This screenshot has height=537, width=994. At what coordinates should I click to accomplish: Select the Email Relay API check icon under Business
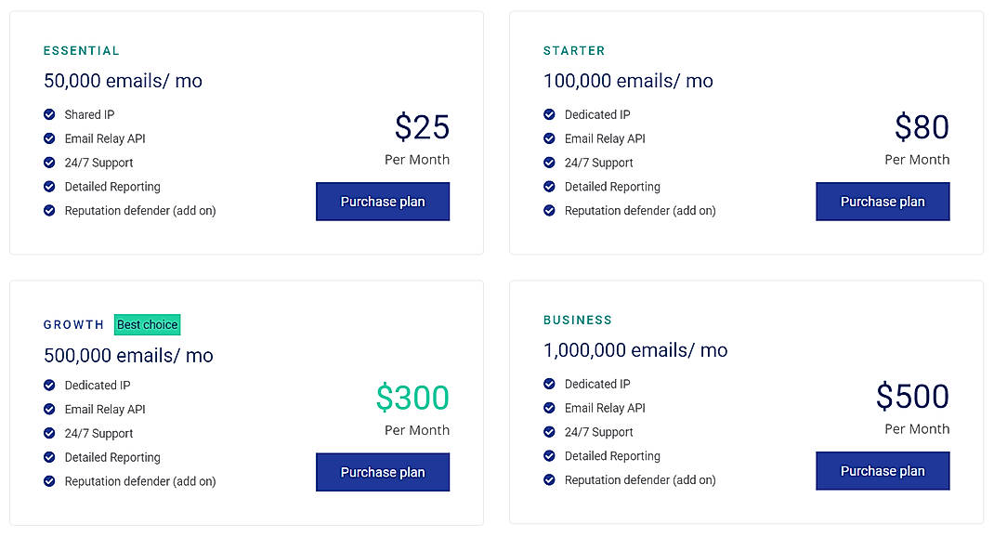click(549, 408)
